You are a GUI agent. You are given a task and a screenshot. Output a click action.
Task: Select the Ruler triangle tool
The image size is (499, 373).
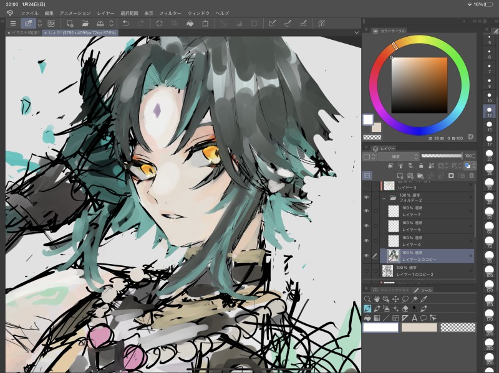(405, 318)
